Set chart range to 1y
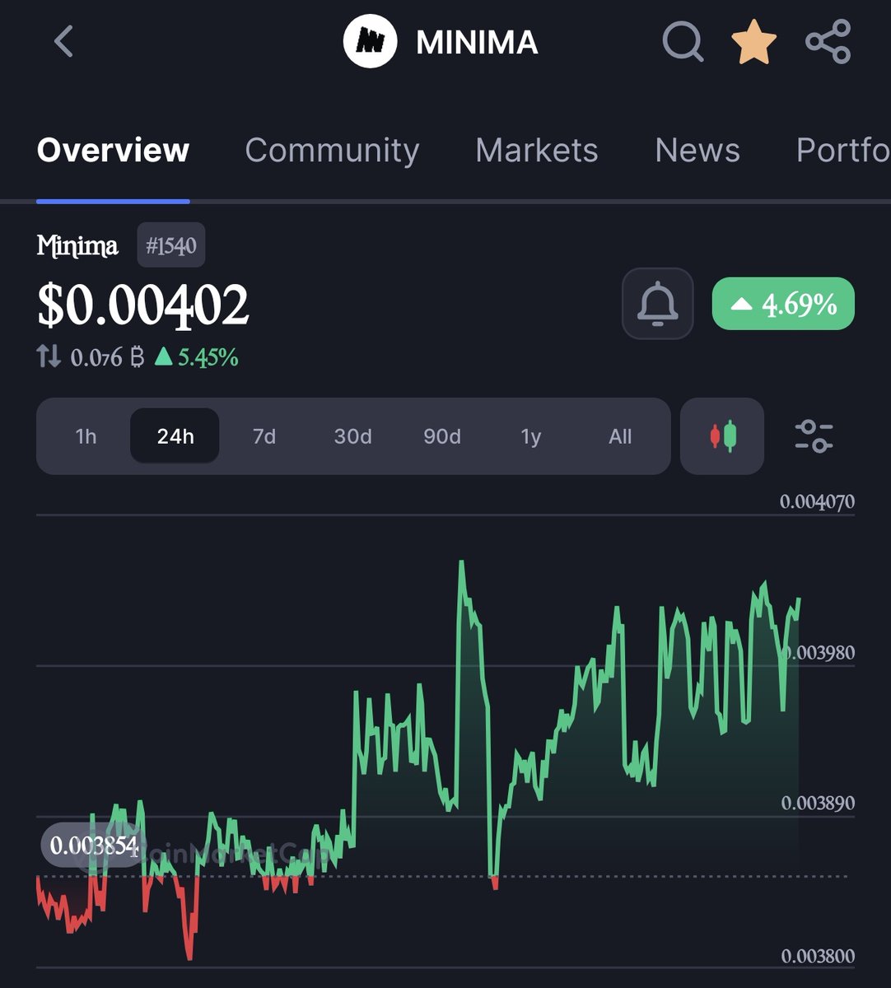Image resolution: width=891 pixels, height=988 pixels. (531, 436)
